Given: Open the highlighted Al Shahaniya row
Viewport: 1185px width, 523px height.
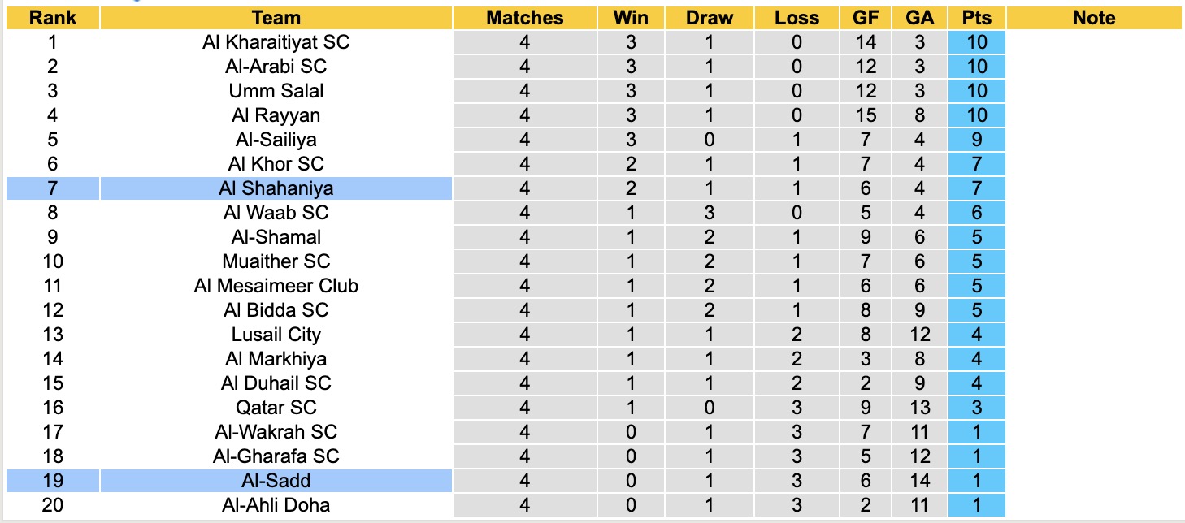Looking at the screenshot, I should tap(276, 188).
